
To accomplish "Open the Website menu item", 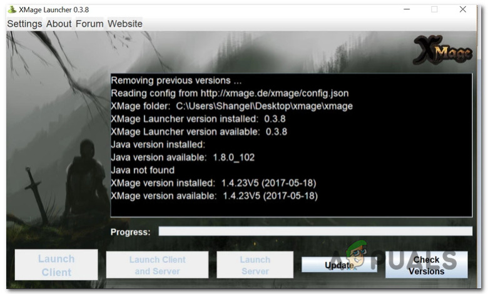I will 125,24.
